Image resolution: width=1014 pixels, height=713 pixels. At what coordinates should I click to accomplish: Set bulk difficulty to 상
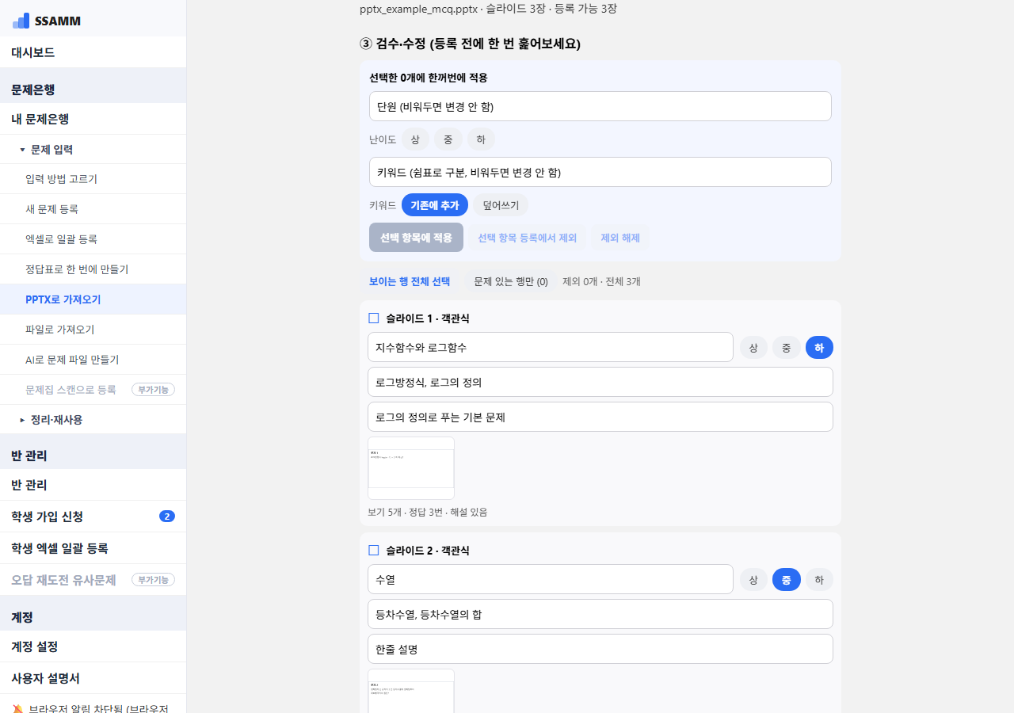tap(415, 139)
